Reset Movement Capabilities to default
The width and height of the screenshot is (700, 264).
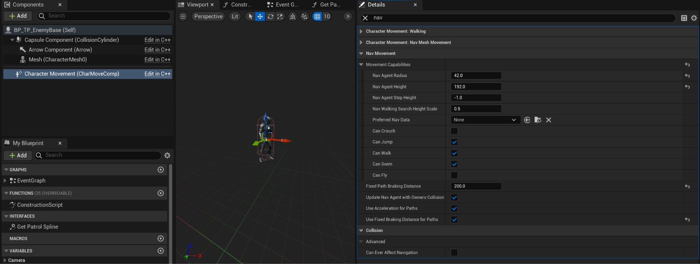(687, 64)
